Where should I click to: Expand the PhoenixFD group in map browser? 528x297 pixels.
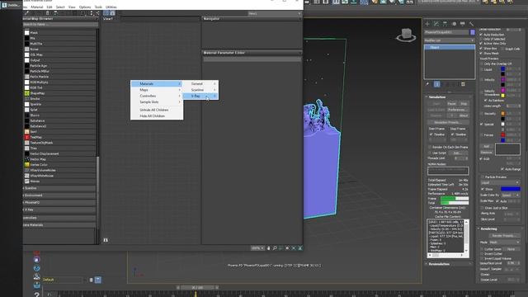coord(59,203)
